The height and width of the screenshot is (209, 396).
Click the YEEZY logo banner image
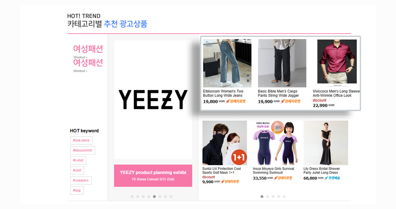click(x=153, y=100)
